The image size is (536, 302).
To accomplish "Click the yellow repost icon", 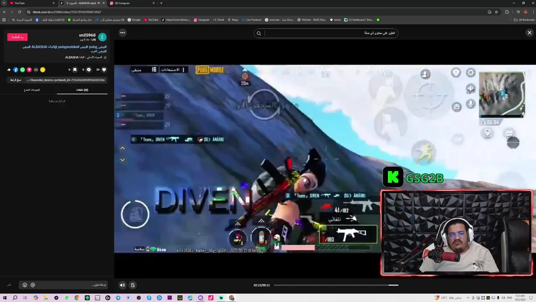I will coord(43,70).
